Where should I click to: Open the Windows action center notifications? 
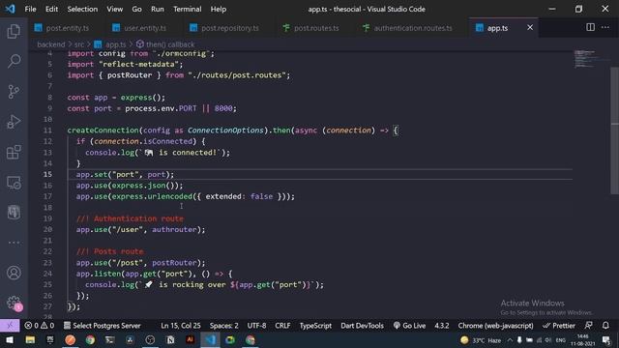pyautogui.click(x=606, y=340)
